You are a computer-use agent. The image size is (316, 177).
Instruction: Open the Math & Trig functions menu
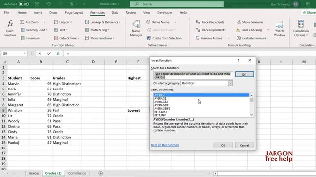97,30
